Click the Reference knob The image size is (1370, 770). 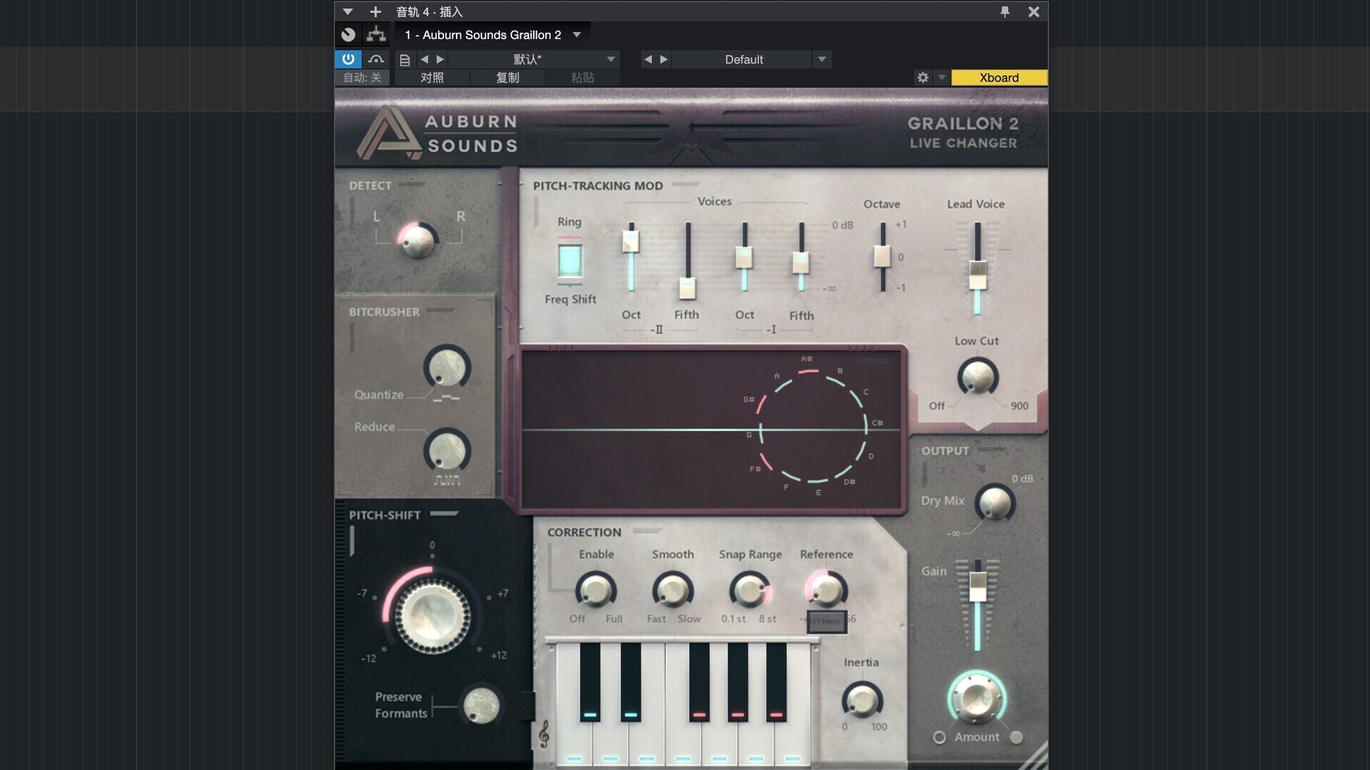(x=826, y=590)
